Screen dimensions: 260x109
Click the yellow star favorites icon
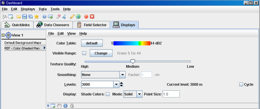click(x=36, y=16)
